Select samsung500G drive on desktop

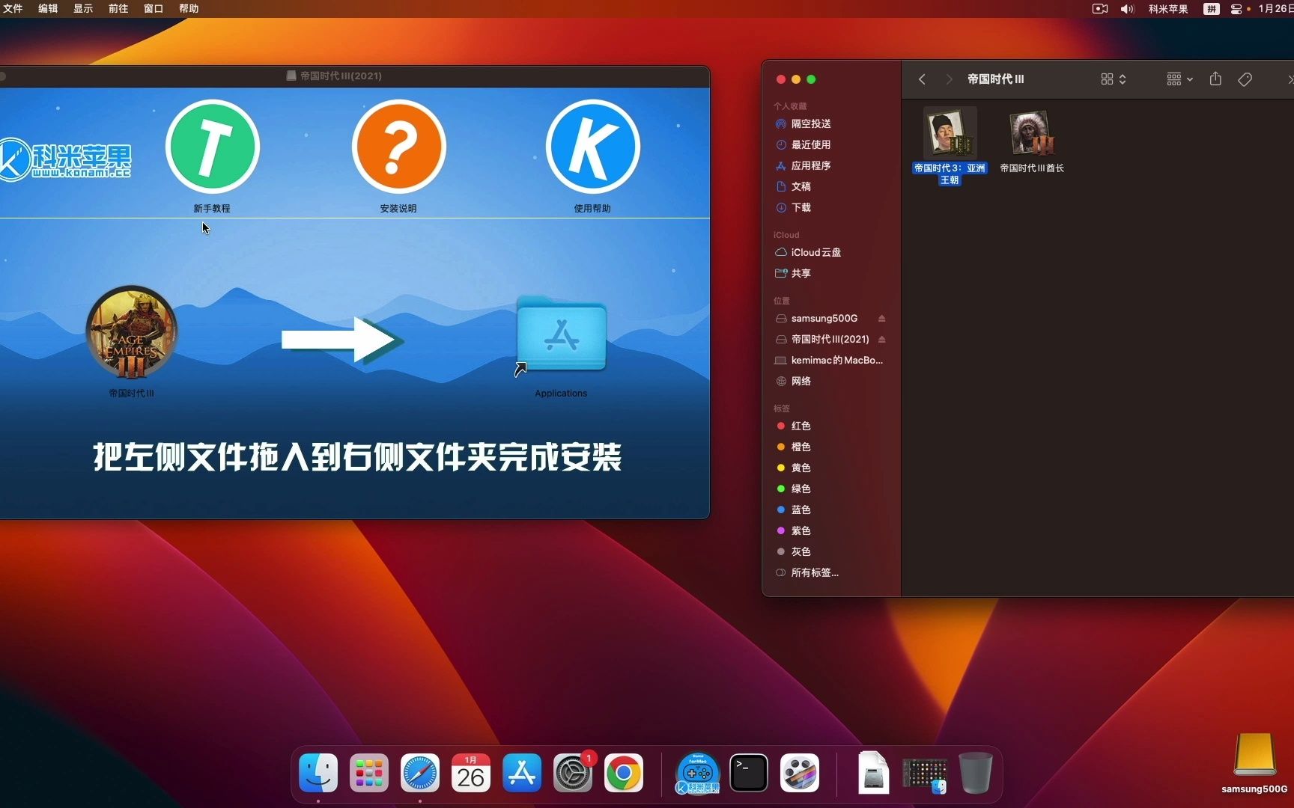(1254, 755)
